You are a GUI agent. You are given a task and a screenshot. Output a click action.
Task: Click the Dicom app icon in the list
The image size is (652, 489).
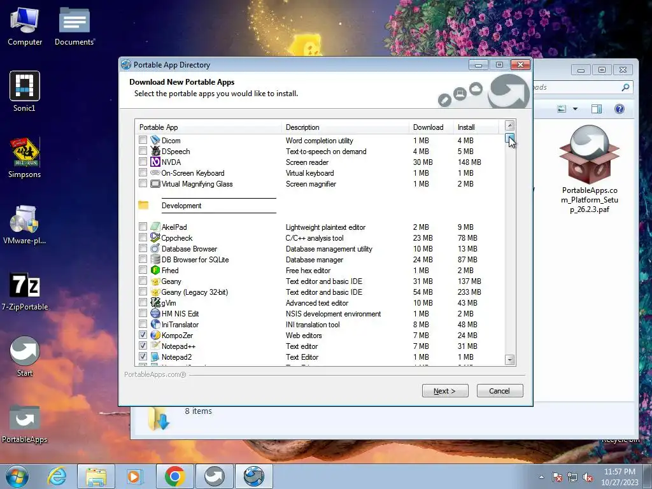coord(155,140)
